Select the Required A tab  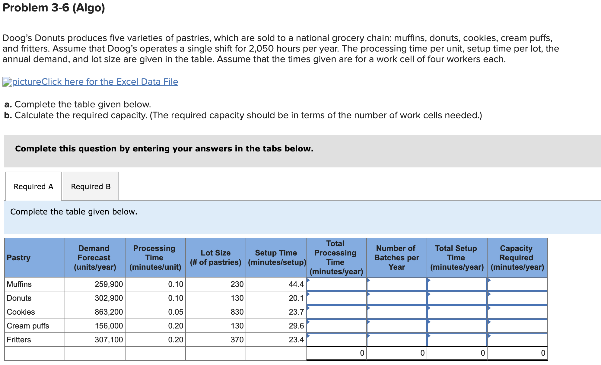click(x=33, y=186)
